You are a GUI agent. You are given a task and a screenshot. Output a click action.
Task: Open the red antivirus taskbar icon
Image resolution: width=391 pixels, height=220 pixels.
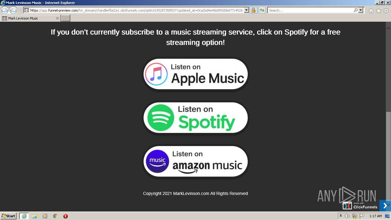point(65,216)
